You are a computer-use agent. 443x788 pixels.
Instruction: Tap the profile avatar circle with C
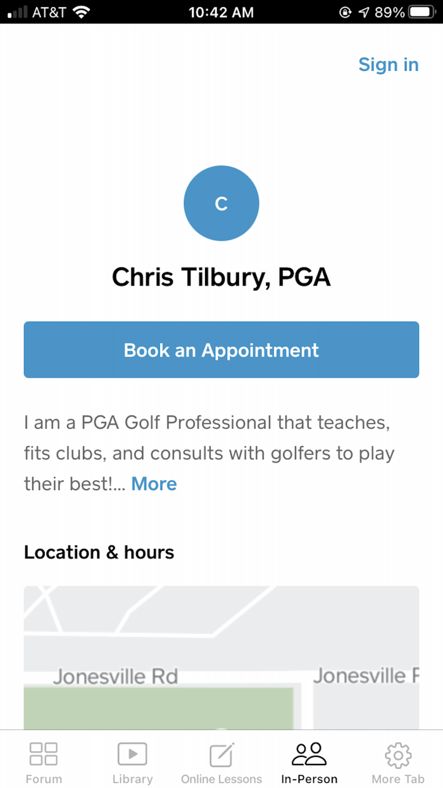click(221, 203)
